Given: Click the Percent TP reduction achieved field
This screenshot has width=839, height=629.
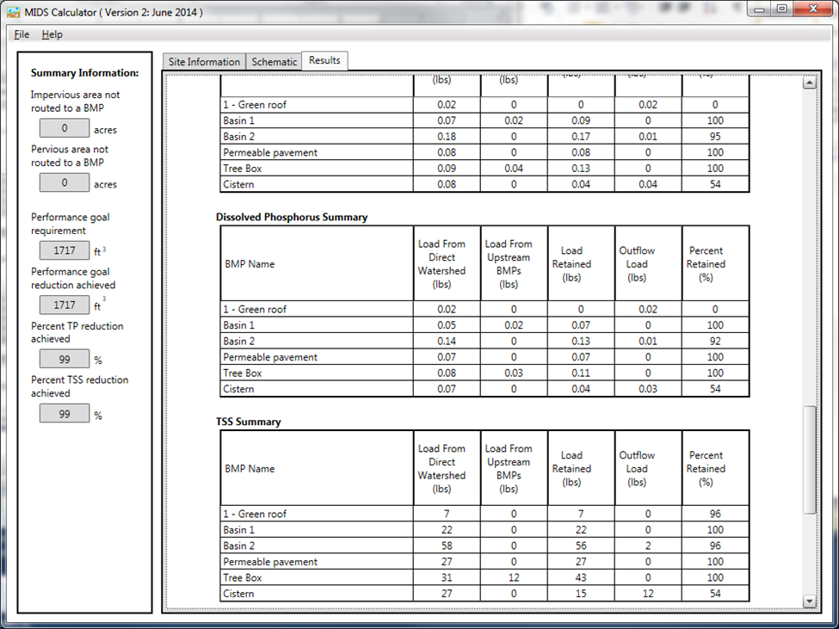Looking at the screenshot, I should coord(65,360).
